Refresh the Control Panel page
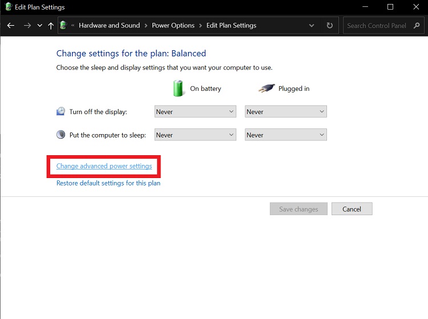 click(x=329, y=26)
